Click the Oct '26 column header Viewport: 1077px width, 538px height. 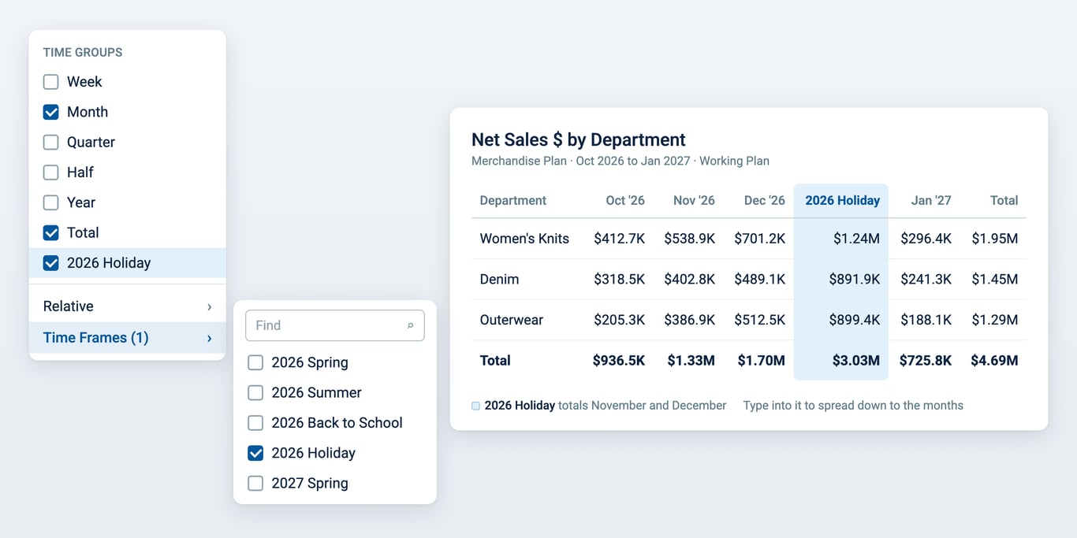click(x=625, y=200)
